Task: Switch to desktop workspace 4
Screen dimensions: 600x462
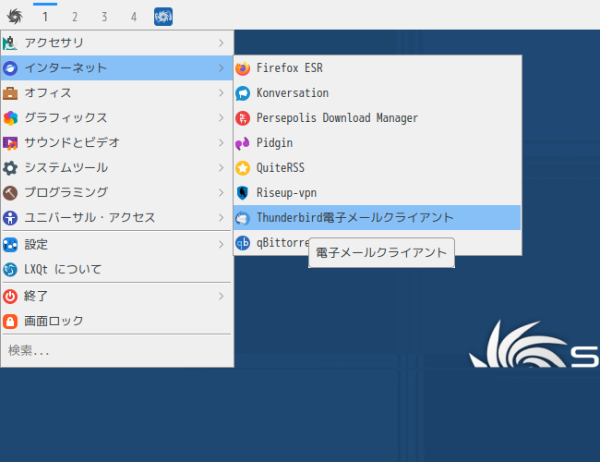Action: (x=134, y=17)
